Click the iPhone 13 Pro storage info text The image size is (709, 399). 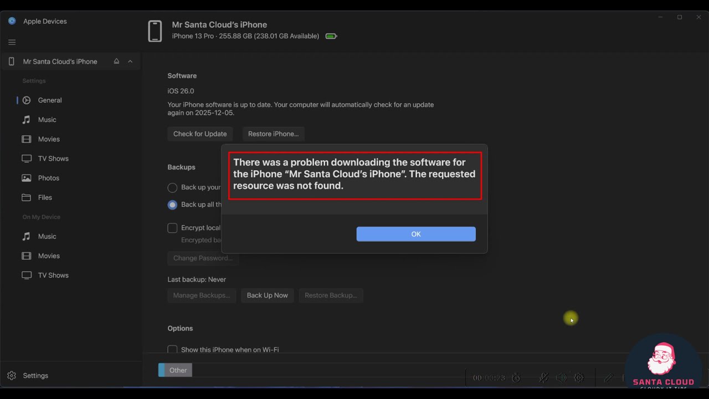[x=245, y=36]
